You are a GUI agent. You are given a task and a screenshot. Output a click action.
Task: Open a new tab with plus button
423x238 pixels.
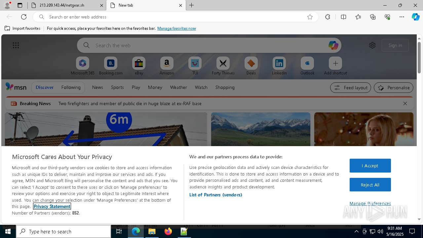(192, 5)
